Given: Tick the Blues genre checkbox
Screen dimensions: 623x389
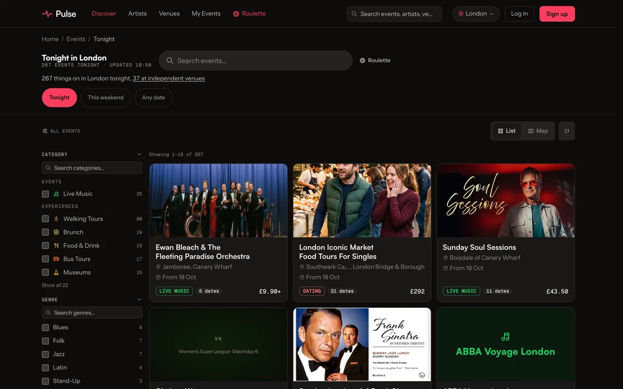Looking at the screenshot, I should pyautogui.click(x=45, y=327).
